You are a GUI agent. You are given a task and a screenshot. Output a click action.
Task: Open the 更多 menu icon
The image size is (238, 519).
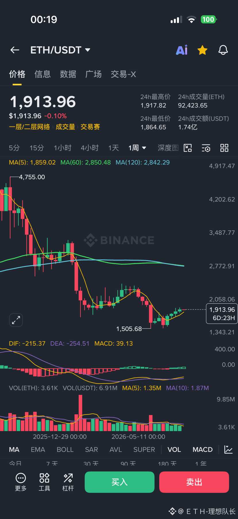coord(21,482)
